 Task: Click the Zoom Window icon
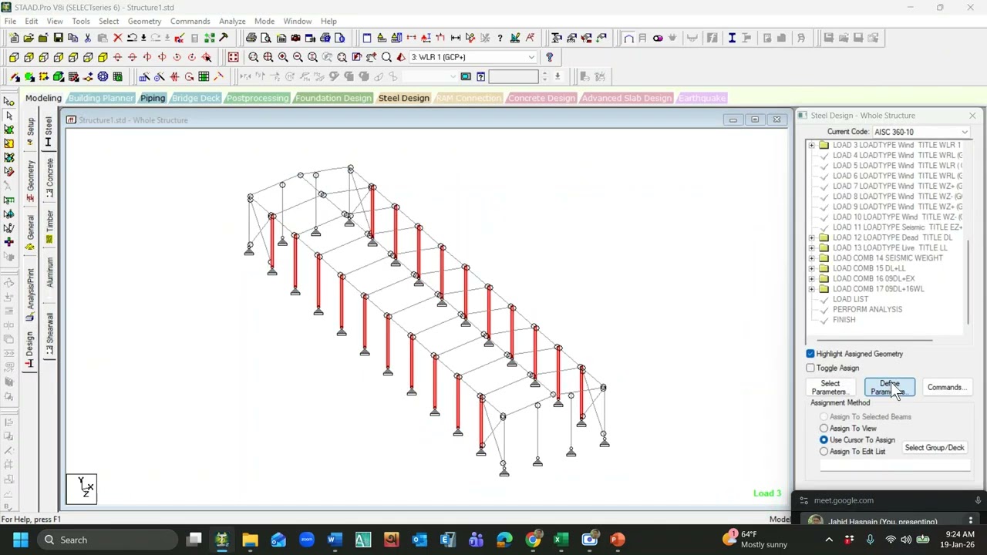[254, 57]
